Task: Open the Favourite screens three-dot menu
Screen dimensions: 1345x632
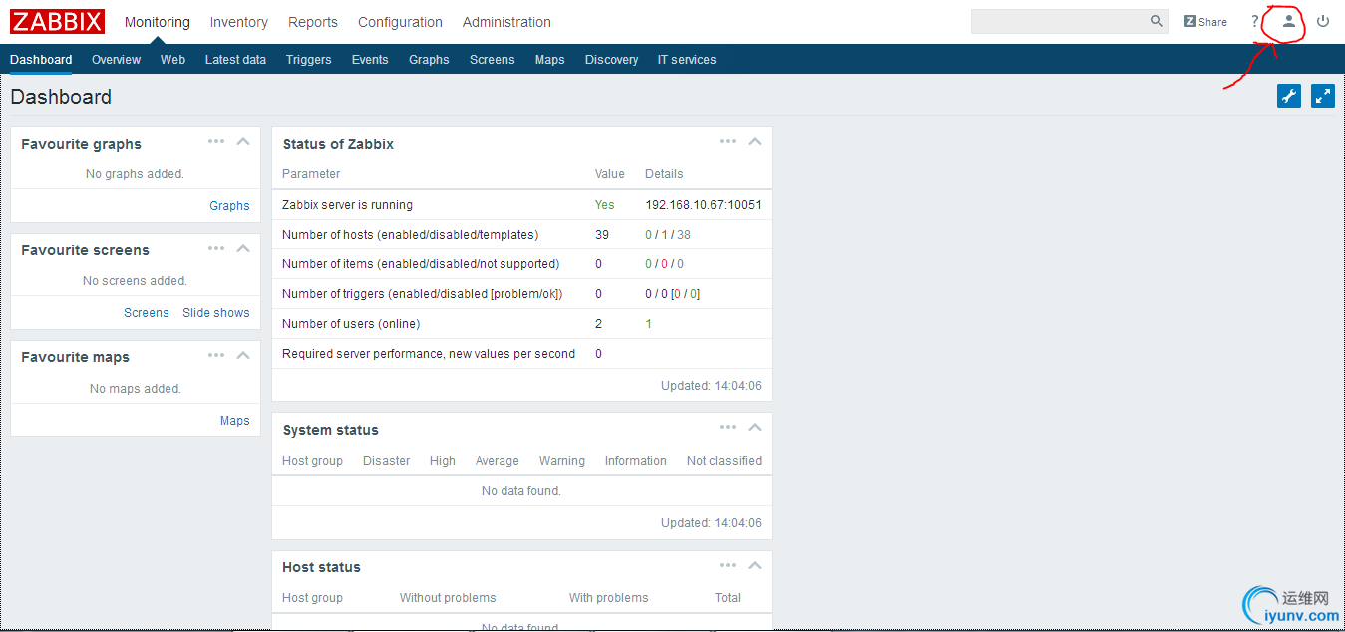Action: pyautogui.click(x=216, y=248)
